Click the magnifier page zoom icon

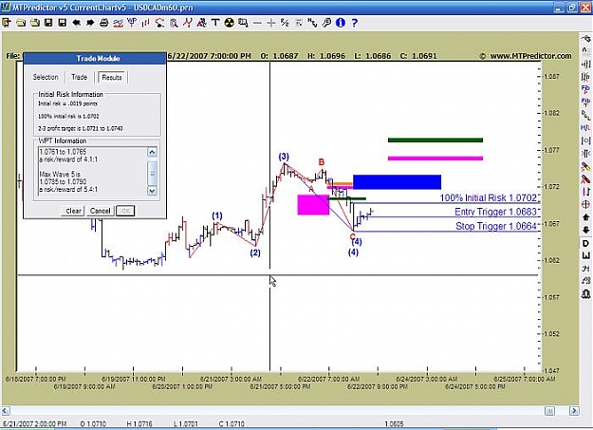pyautogui.click(x=174, y=23)
